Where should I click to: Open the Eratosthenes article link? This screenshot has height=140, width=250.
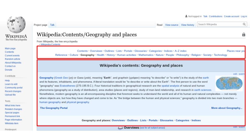(x=67, y=86)
